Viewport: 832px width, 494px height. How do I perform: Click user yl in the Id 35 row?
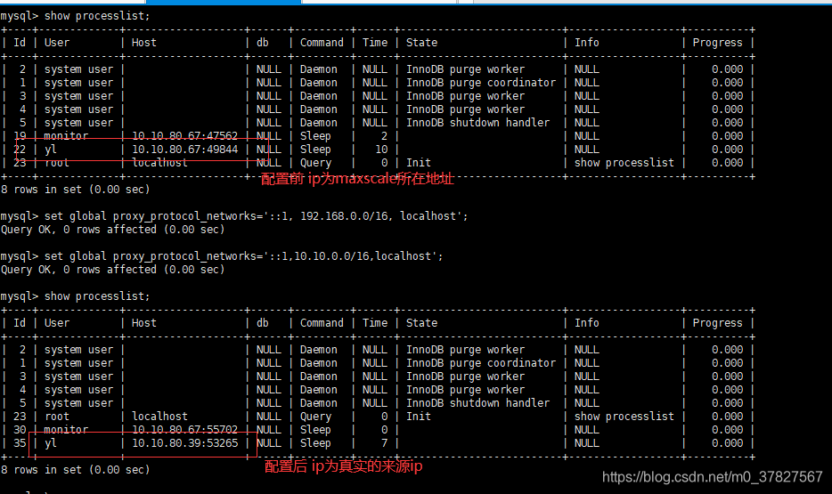51,443
